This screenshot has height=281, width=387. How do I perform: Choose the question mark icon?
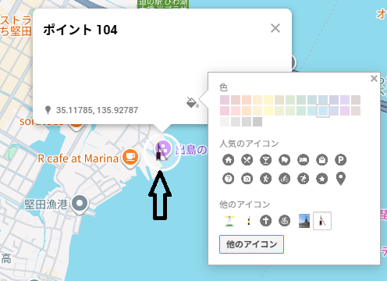click(229, 179)
